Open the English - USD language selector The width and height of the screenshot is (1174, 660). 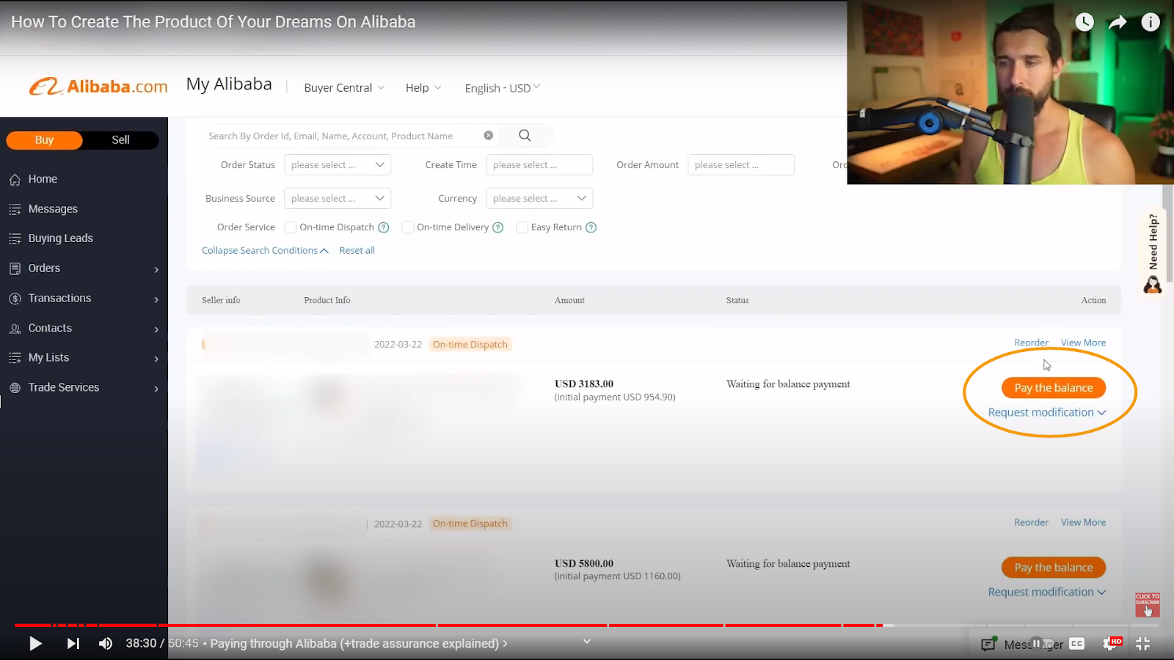(503, 87)
